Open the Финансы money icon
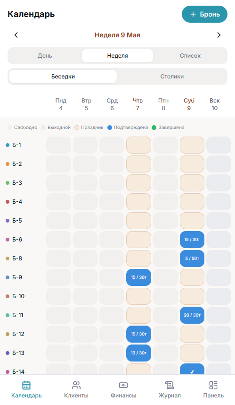 coord(123,385)
